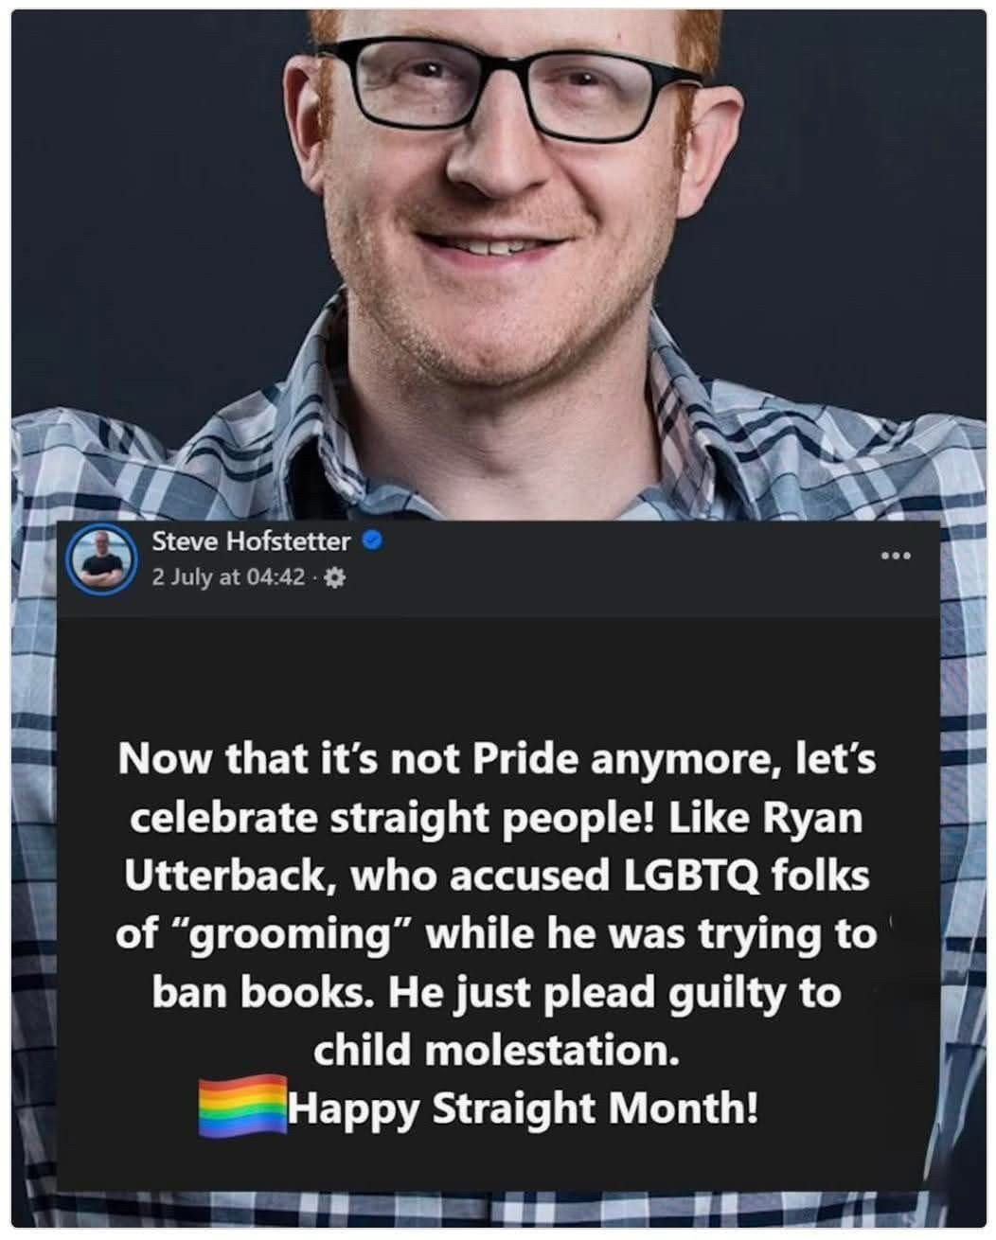
Task: Click the man's eyeglasses in the photo
Action: coord(515,92)
